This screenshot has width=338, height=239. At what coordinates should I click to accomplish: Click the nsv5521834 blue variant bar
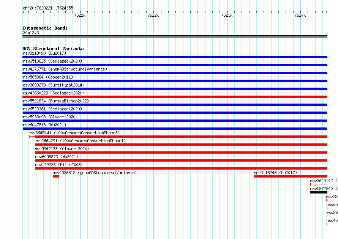[x=175, y=105]
